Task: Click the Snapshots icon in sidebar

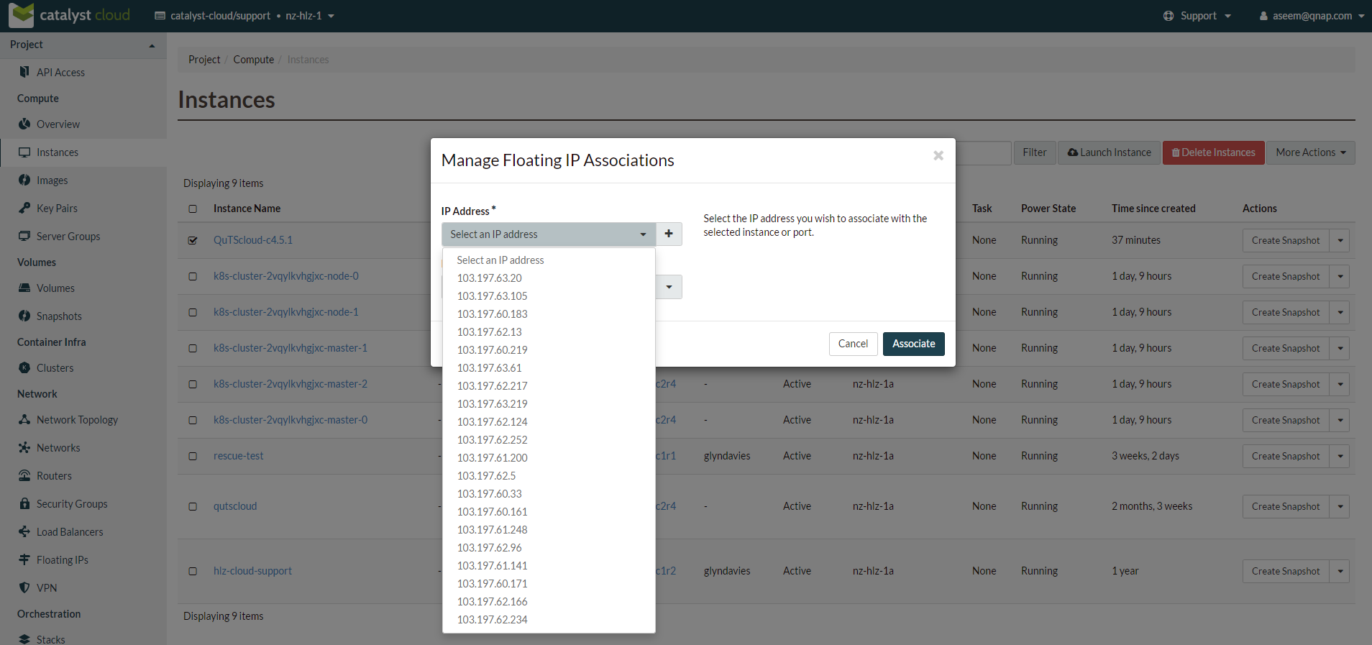Action: pos(24,316)
